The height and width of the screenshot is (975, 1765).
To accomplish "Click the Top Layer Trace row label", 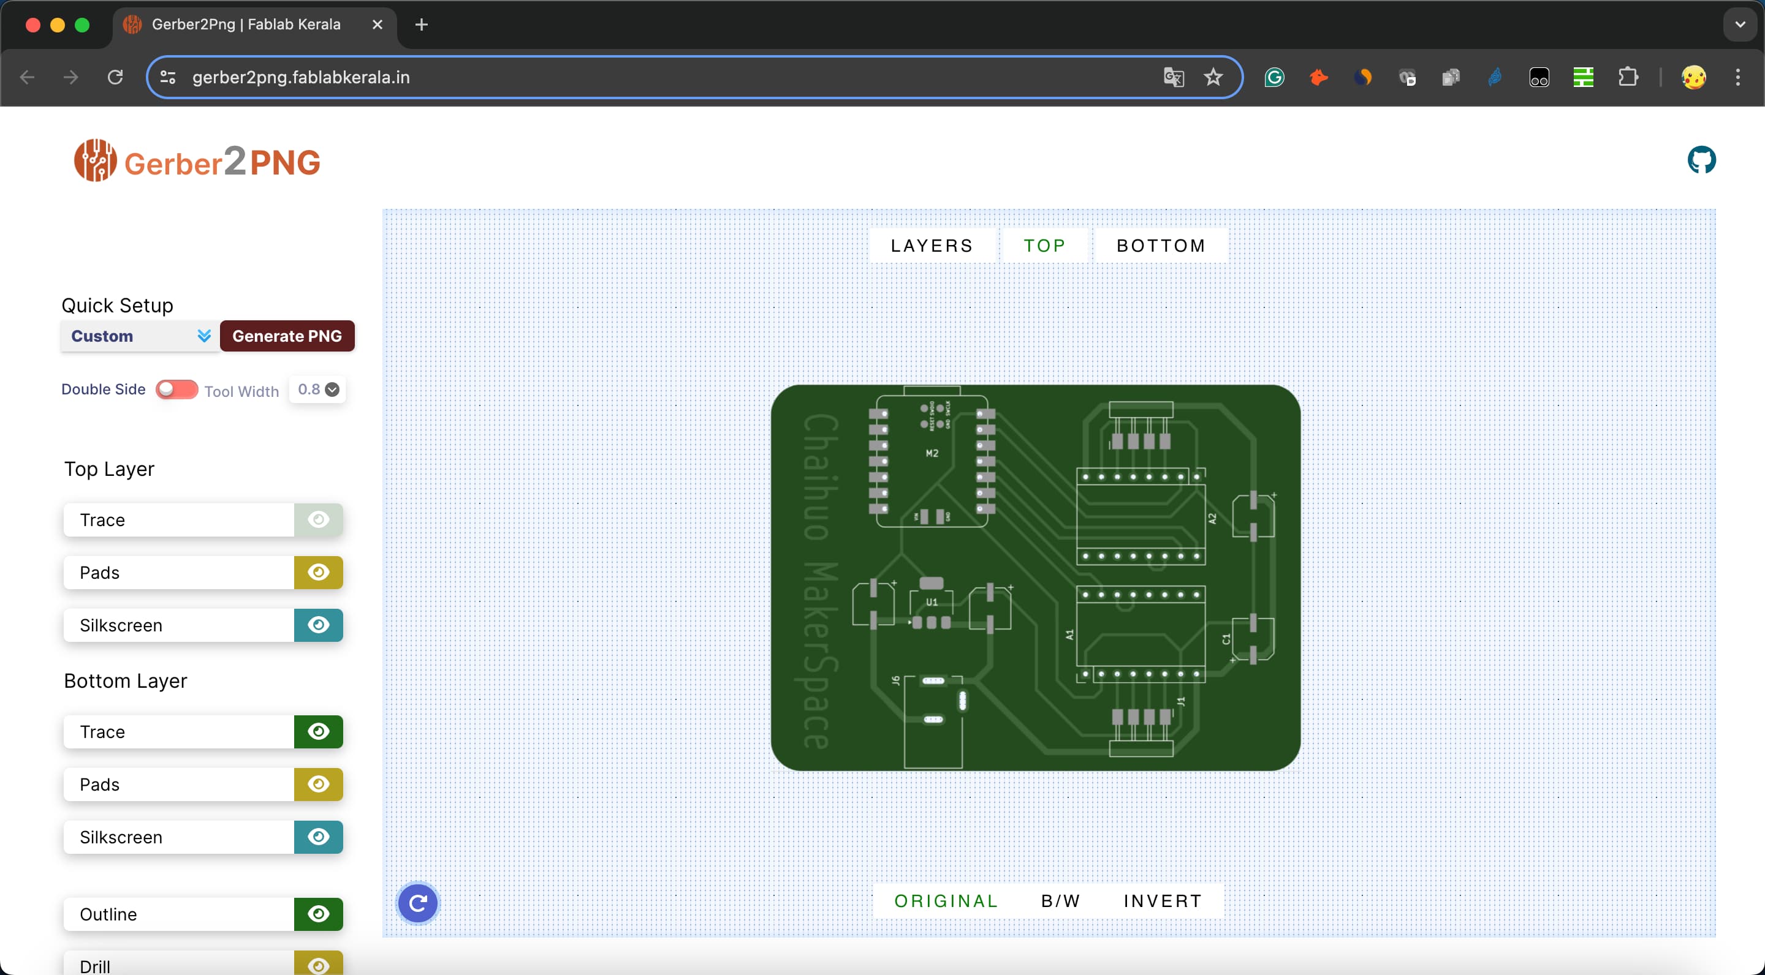I will tap(103, 521).
